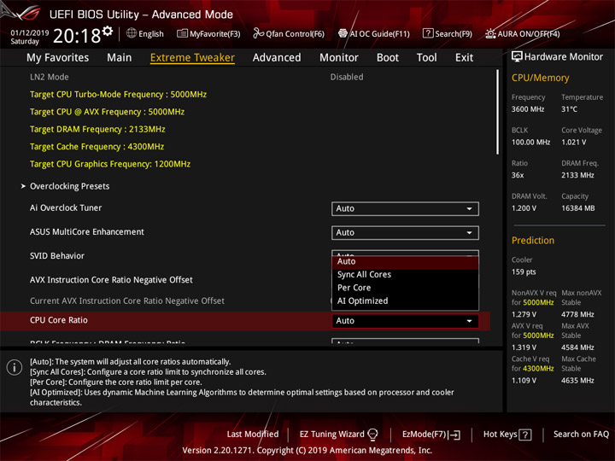Viewport: 615px width, 461px height.
Task: Click Hardware Monitor screen icon
Action: pos(517,56)
